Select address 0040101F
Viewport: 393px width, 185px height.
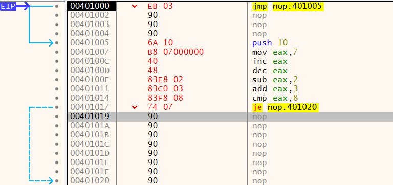[x=90, y=172]
